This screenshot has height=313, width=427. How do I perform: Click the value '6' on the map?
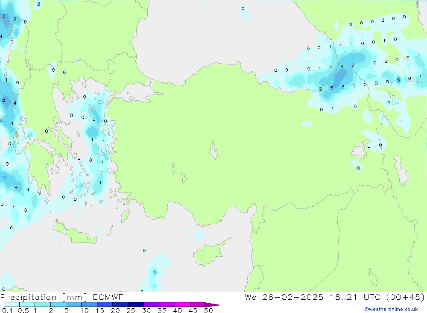click(4, 16)
